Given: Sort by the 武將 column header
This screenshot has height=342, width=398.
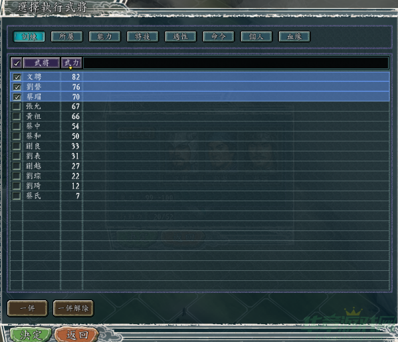Looking at the screenshot, I should coord(41,63).
